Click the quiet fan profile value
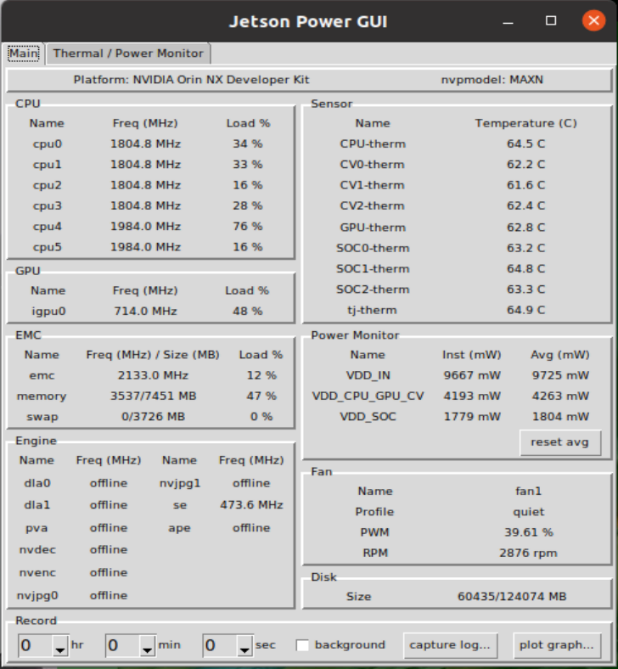 (528, 512)
